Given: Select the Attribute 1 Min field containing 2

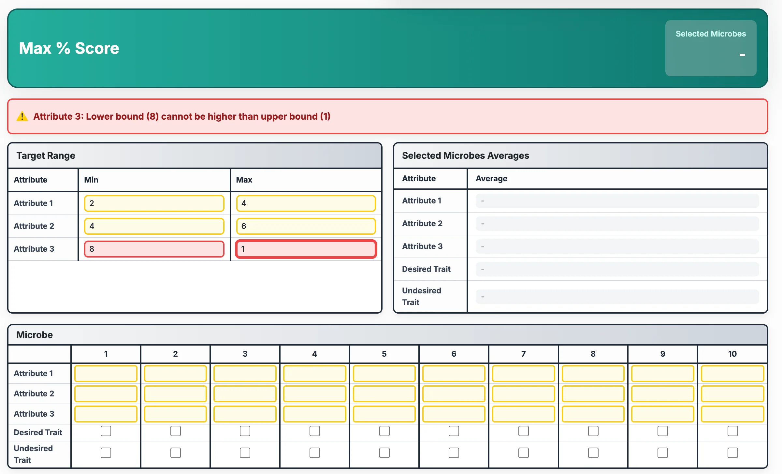Looking at the screenshot, I should tap(154, 203).
